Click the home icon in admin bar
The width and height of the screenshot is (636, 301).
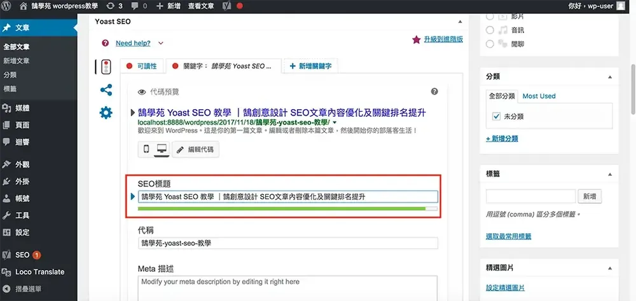[24, 6]
